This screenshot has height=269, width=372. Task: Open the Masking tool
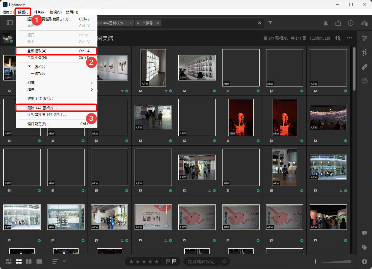click(x=364, y=81)
